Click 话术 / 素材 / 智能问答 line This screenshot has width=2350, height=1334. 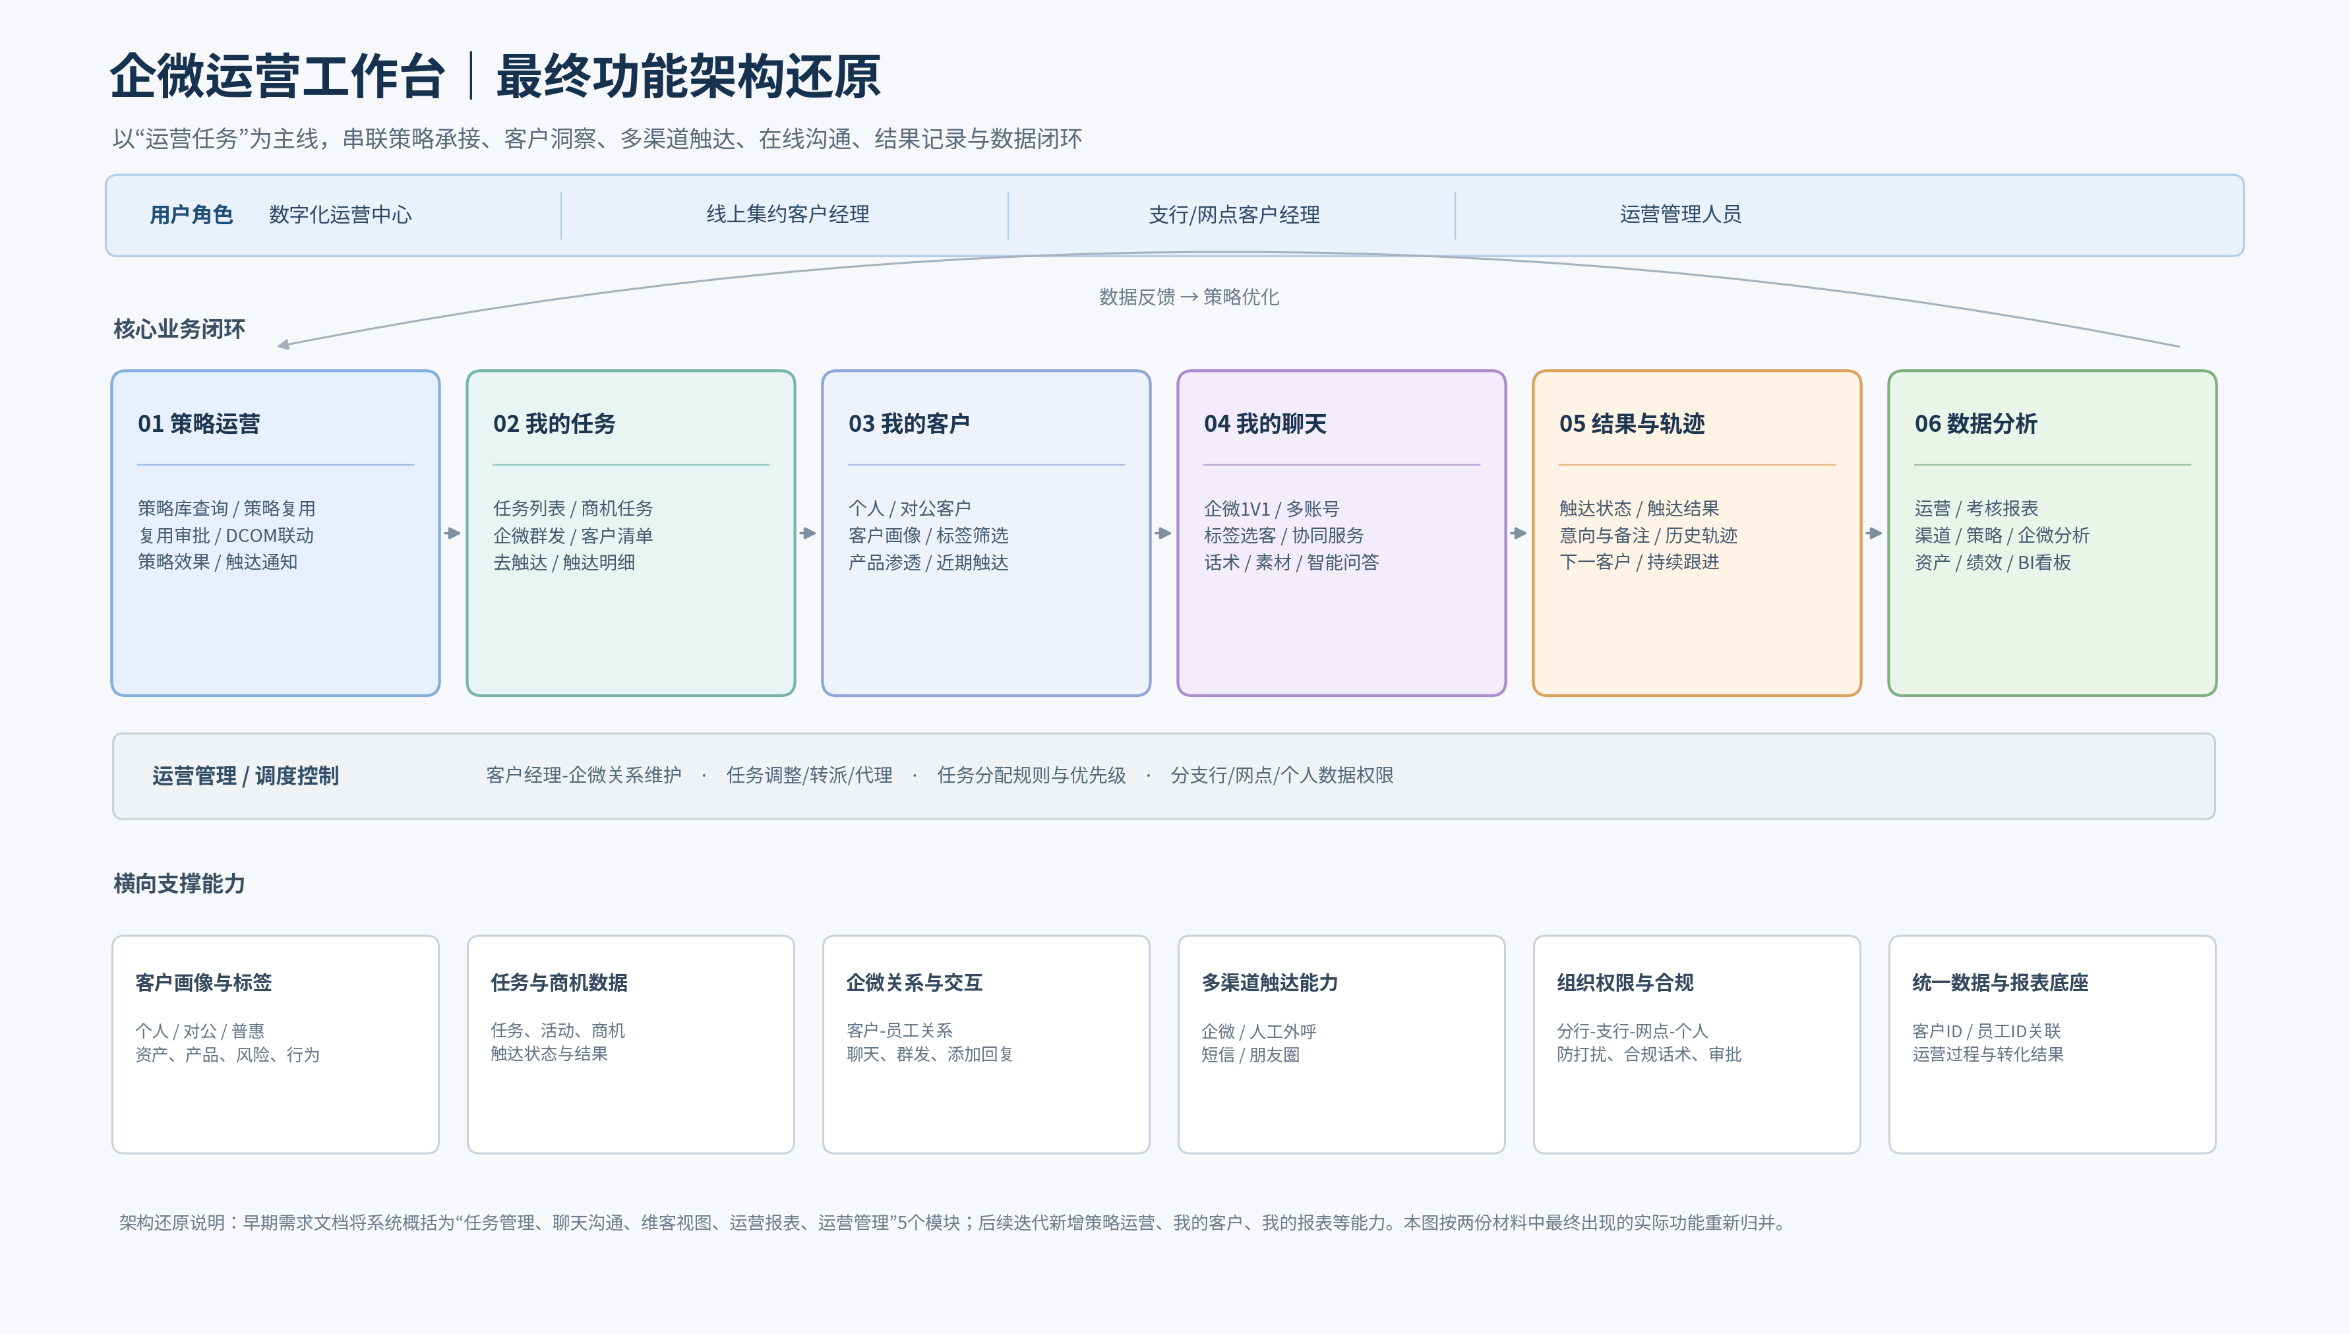click(1291, 562)
